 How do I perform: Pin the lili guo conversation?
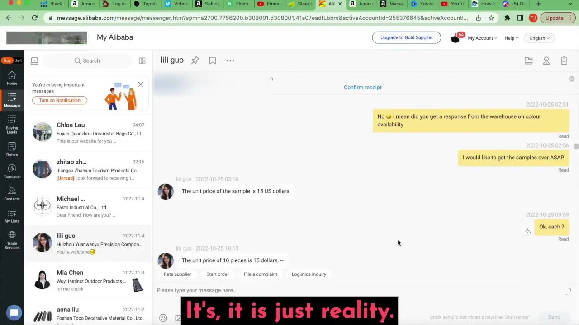pos(195,60)
